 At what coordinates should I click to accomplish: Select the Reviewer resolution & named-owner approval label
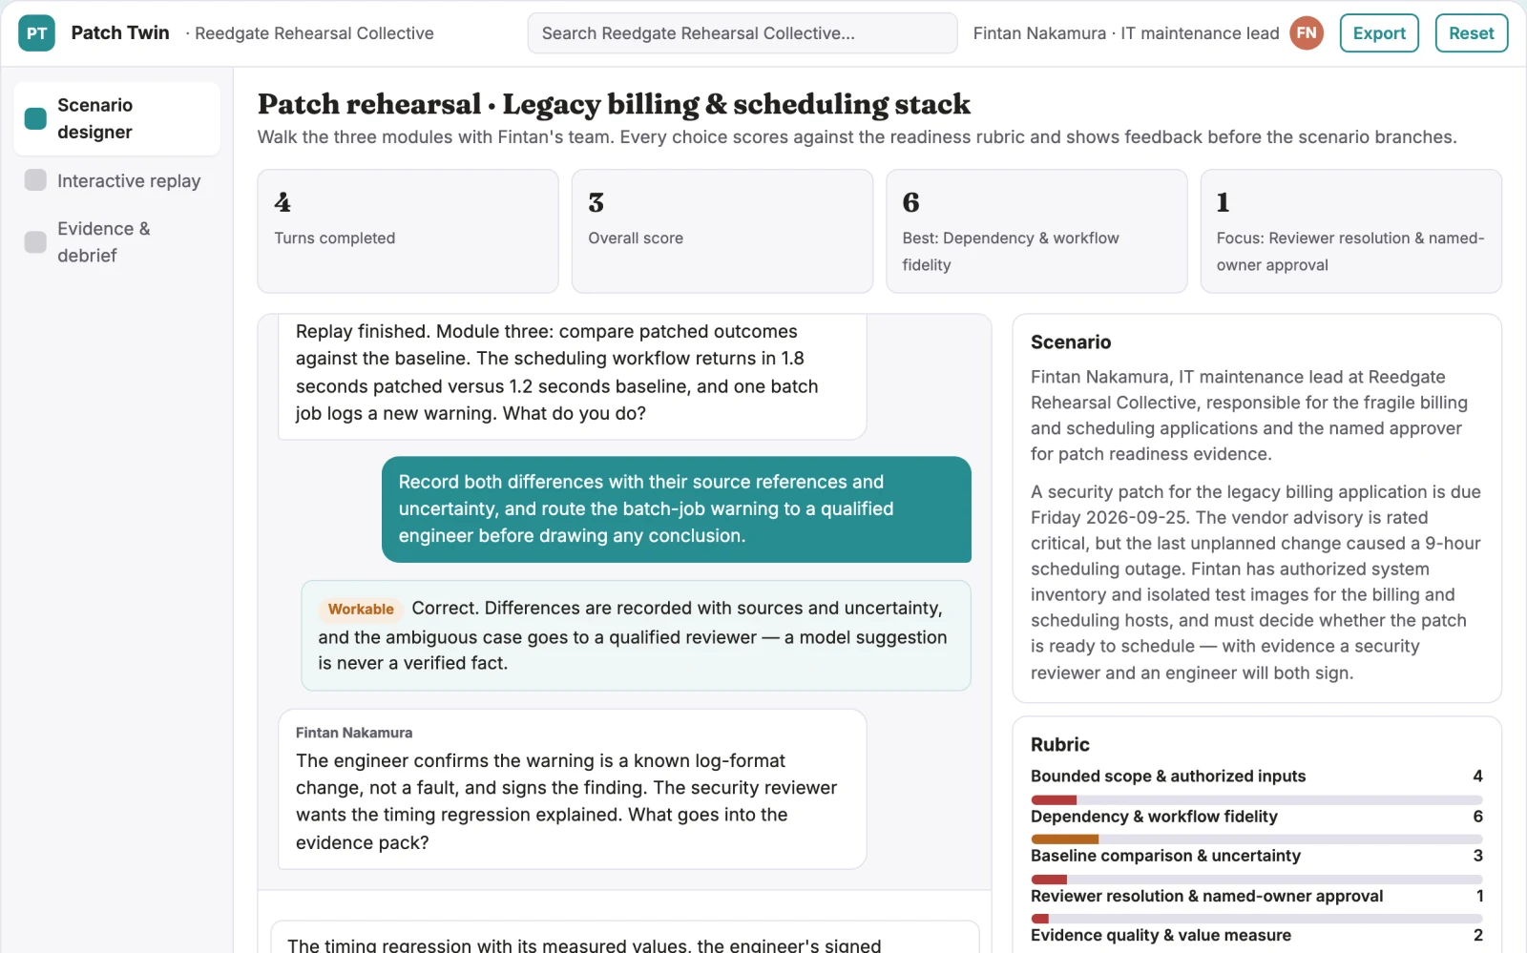1206,896
